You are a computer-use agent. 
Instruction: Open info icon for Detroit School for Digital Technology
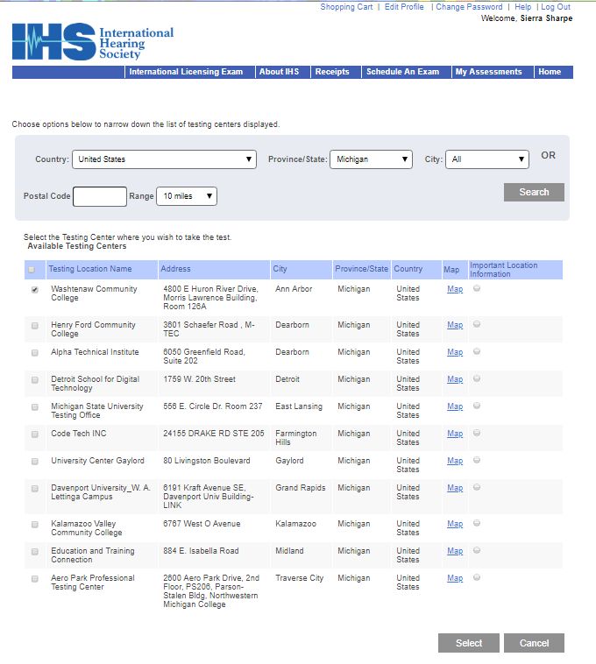coord(477,378)
